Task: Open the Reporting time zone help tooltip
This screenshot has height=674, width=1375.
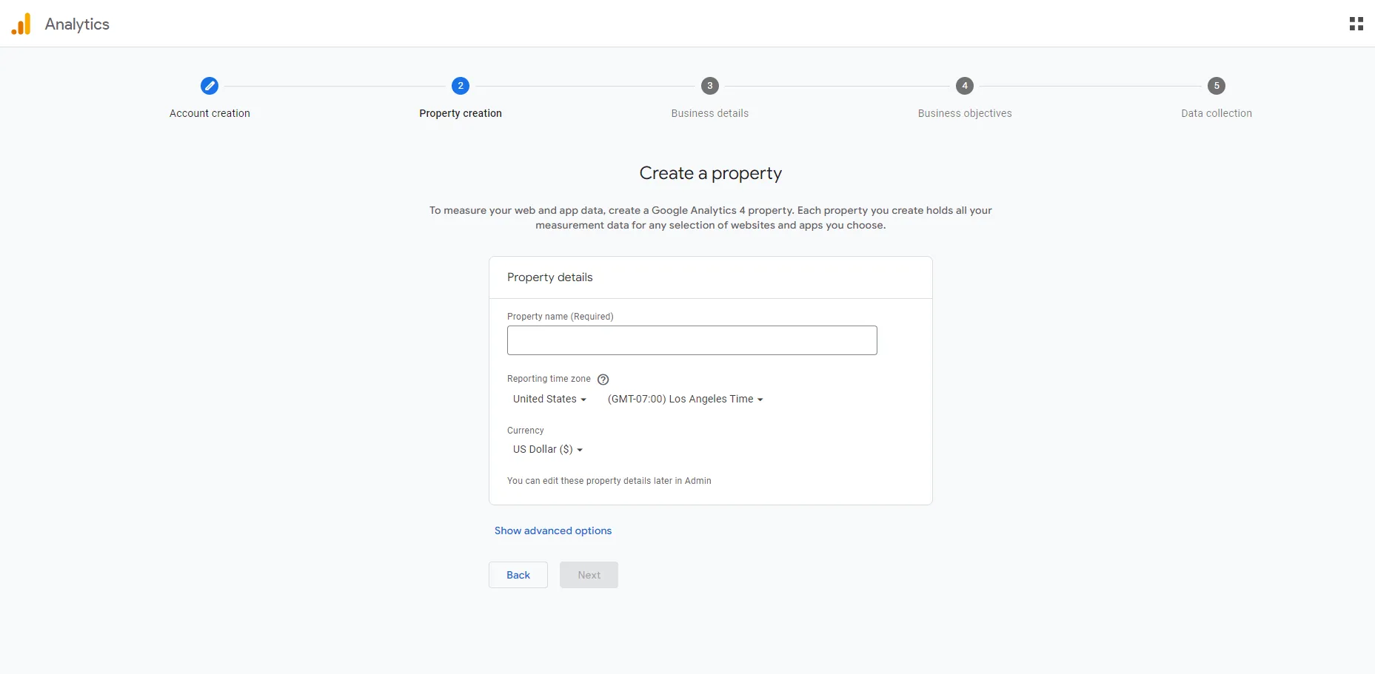Action: (x=603, y=380)
